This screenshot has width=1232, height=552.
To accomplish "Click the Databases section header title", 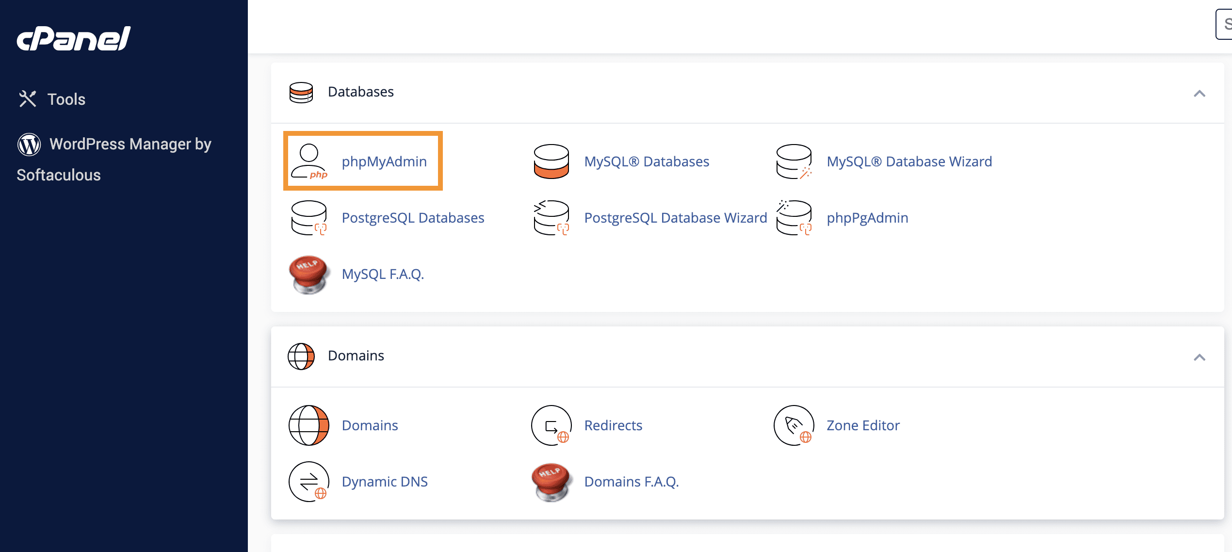I will pyautogui.click(x=360, y=92).
